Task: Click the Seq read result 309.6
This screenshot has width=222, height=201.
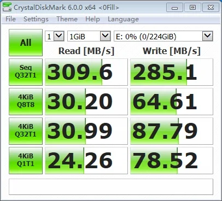Action: 86,72
